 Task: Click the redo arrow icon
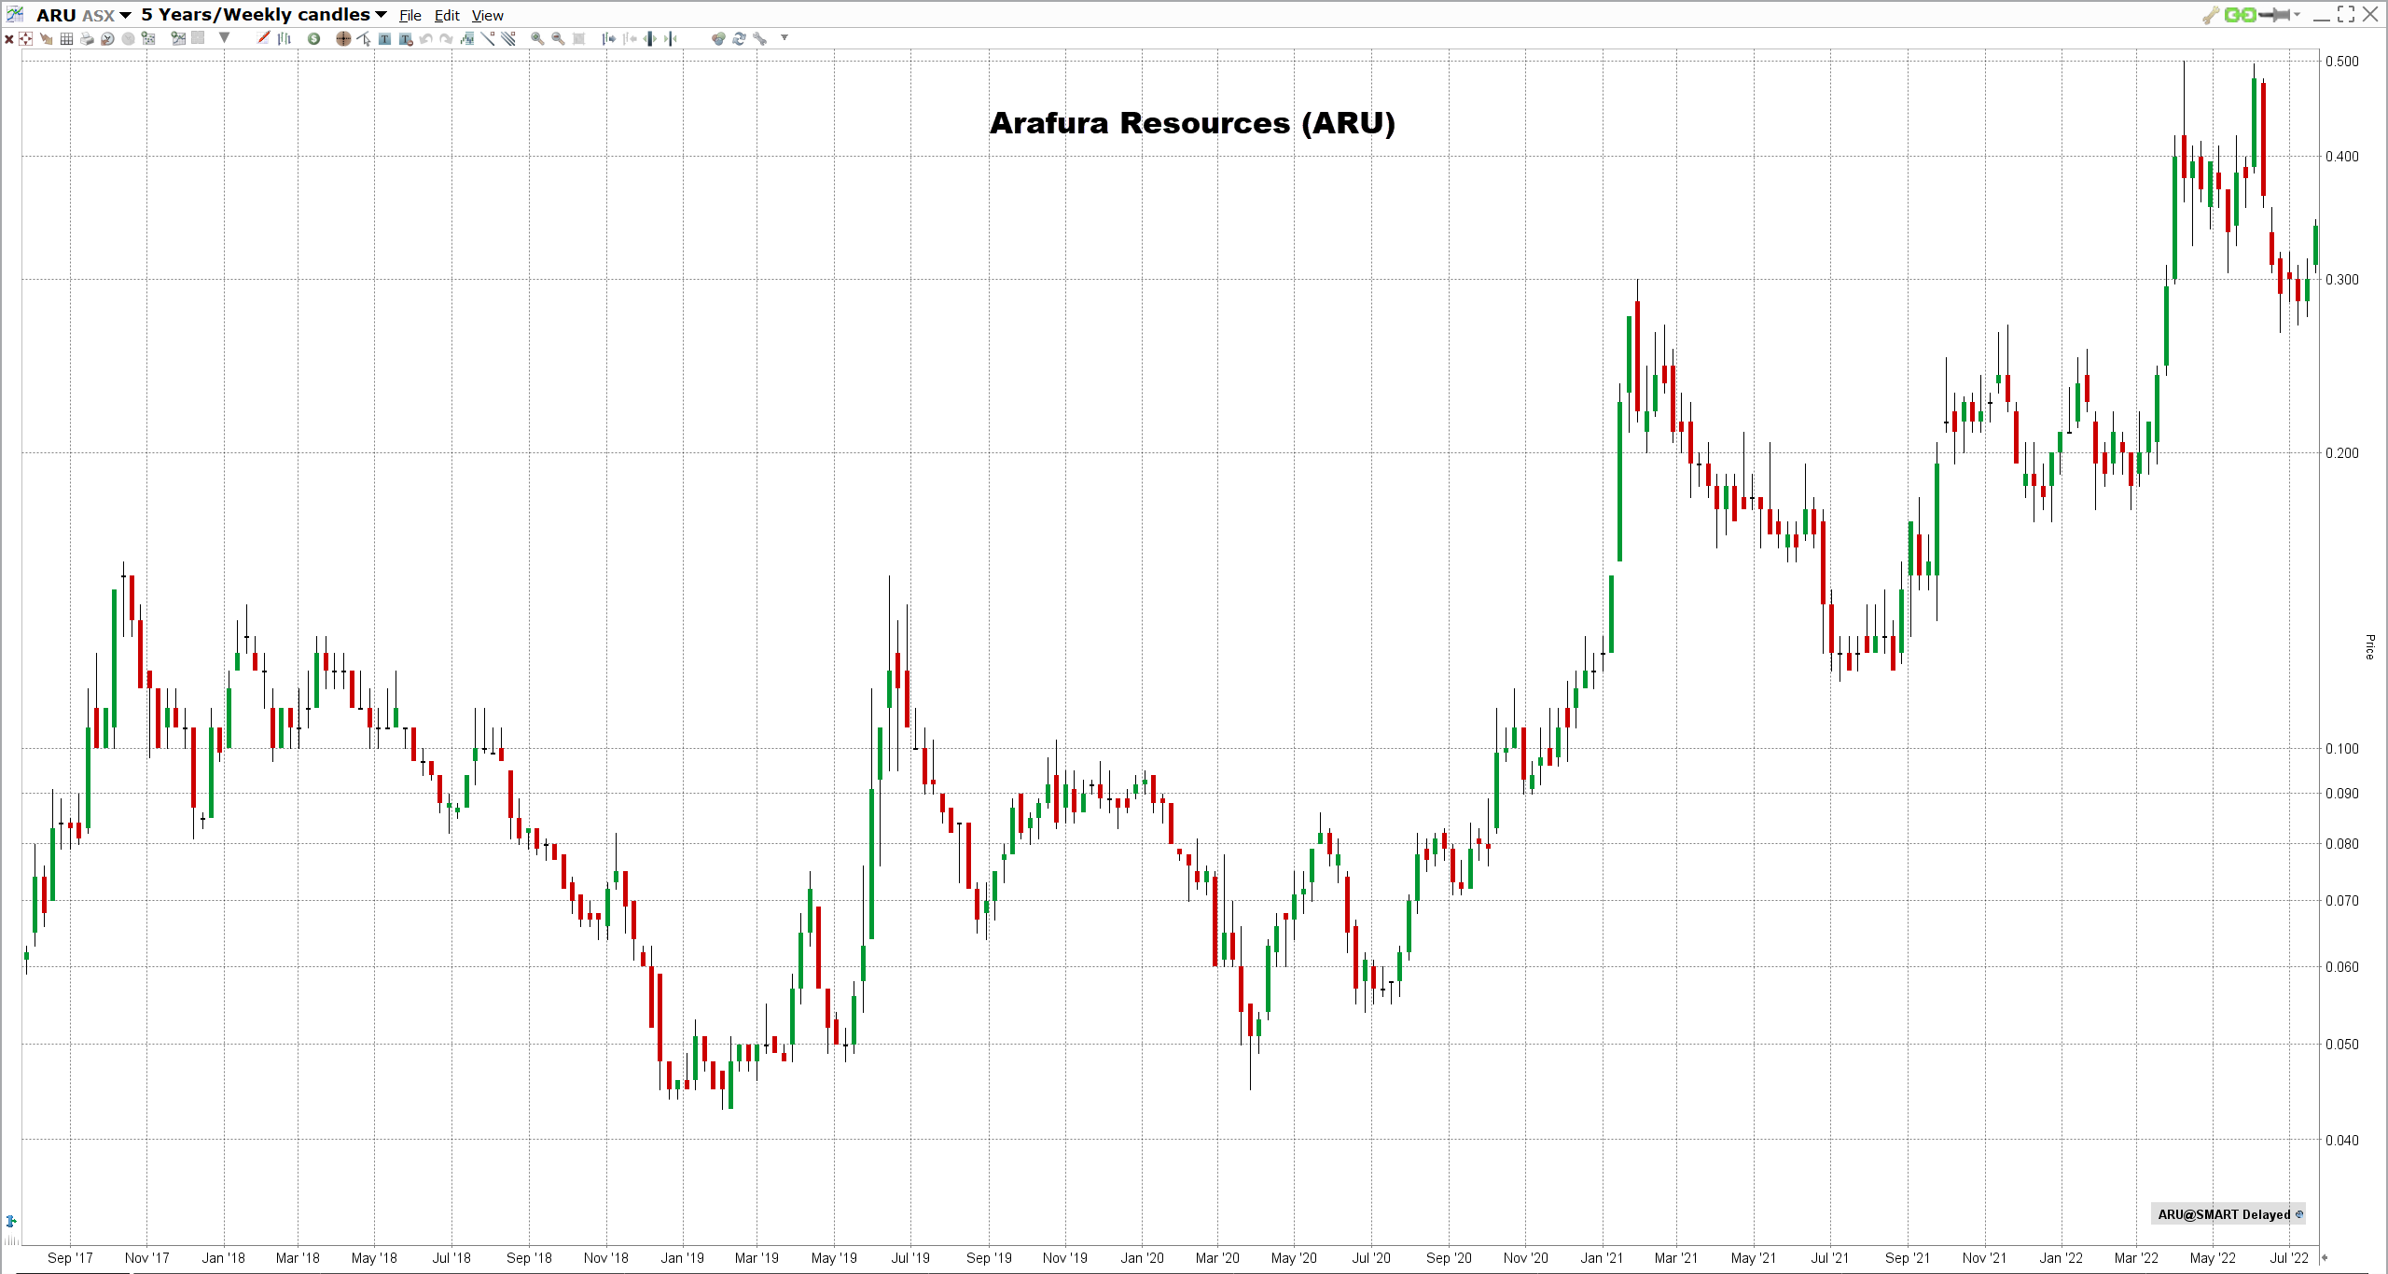447,39
